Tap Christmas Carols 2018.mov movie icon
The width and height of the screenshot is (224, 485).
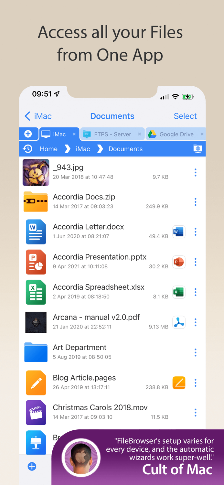[36, 413]
